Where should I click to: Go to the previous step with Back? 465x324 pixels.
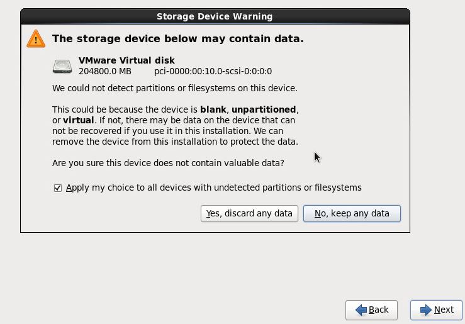pyautogui.click(x=371, y=310)
